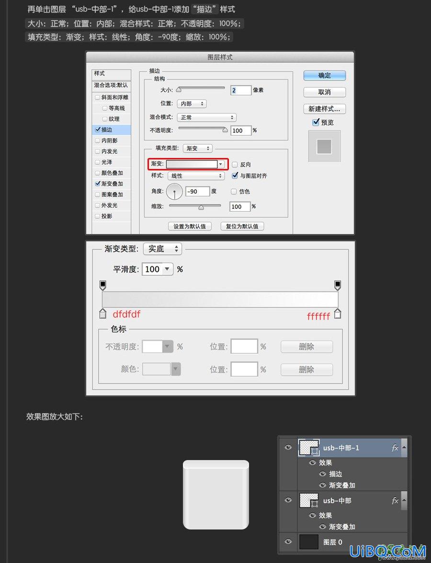Viewport: 431px width, 563px height.
Task: Toggle 效果 visibility under usb-中部-1
Action: pos(312,463)
